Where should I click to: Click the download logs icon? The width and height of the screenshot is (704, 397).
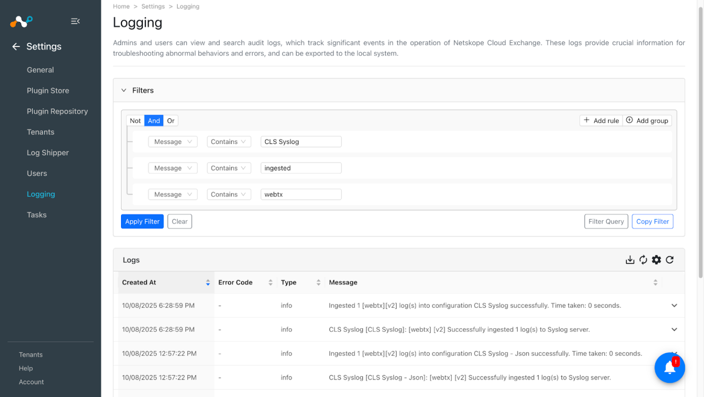(630, 260)
